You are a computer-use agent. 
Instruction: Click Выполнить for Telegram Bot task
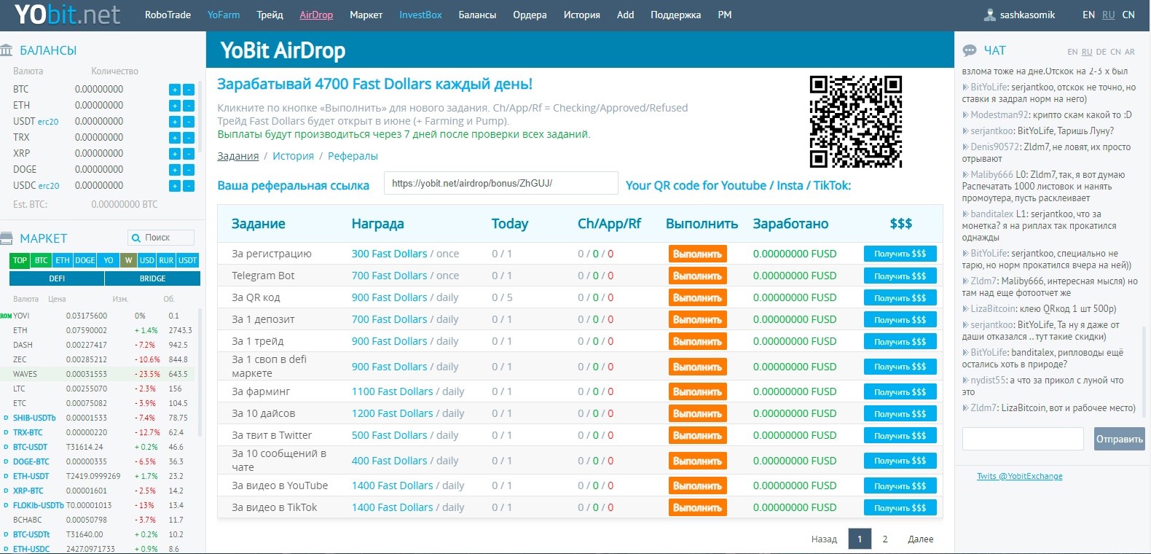pos(697,276)
